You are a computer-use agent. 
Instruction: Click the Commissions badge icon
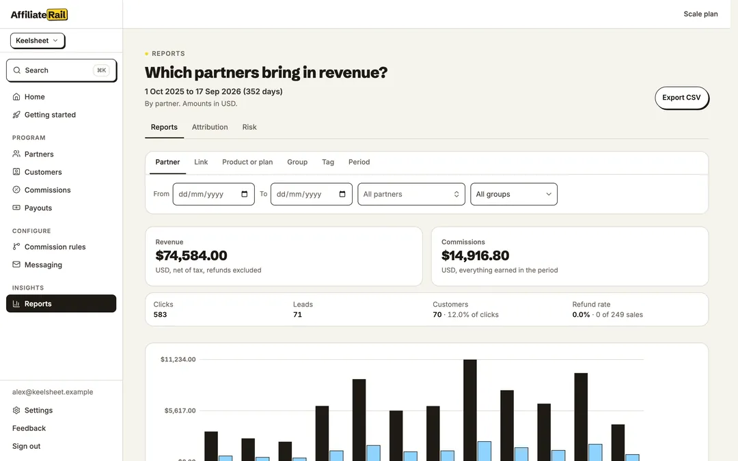click(16, 190)
